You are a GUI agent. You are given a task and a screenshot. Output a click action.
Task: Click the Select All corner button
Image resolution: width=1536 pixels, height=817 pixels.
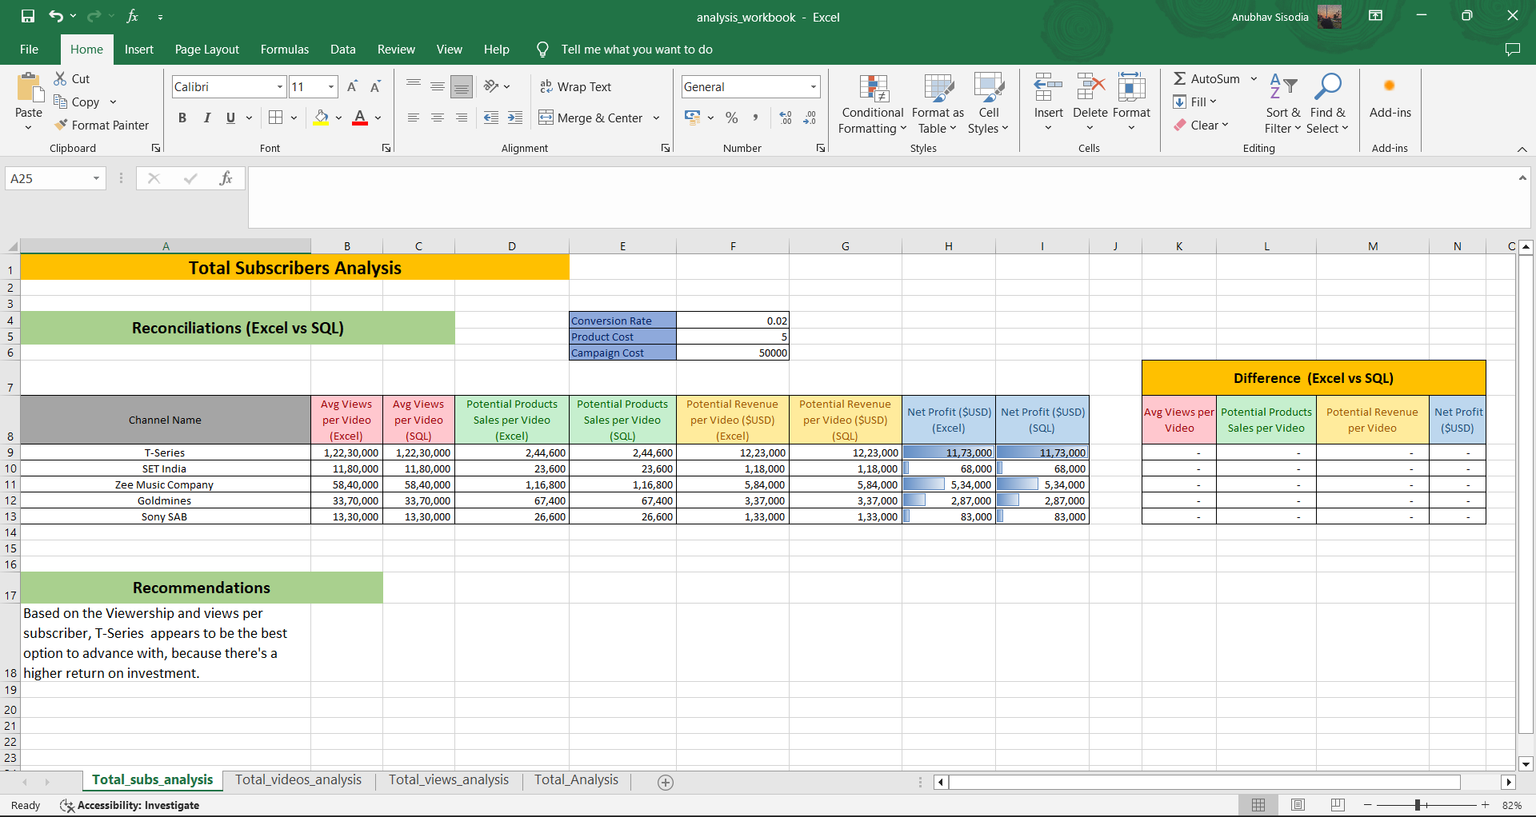pyautogui.click(x=10, y=246)
